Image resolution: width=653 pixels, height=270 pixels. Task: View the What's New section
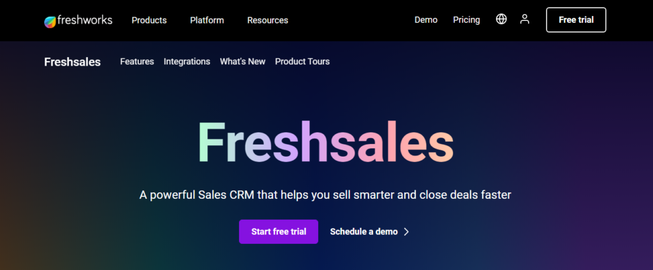tap(242, 62)
